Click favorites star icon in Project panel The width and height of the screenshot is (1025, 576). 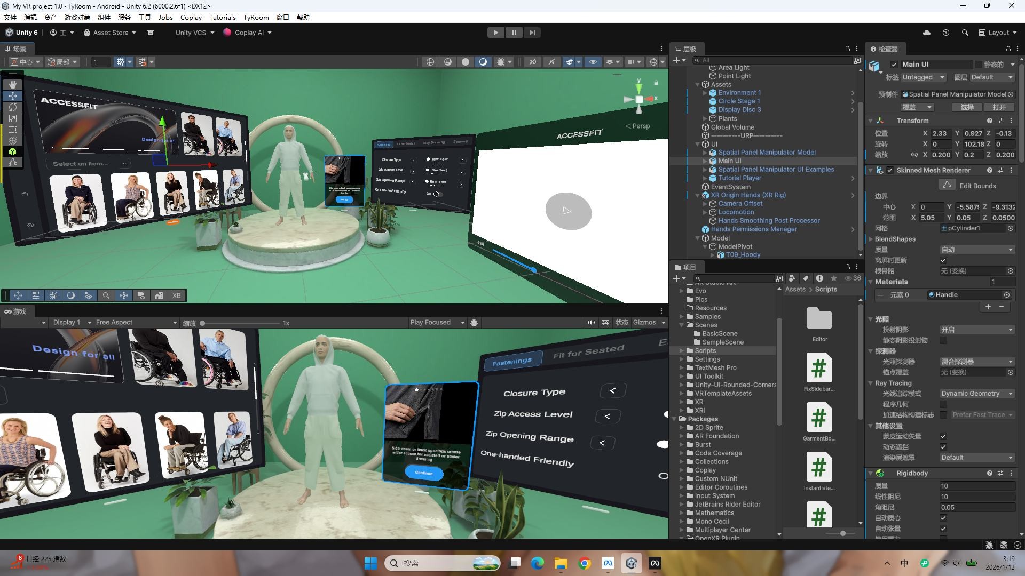(833, 278)
